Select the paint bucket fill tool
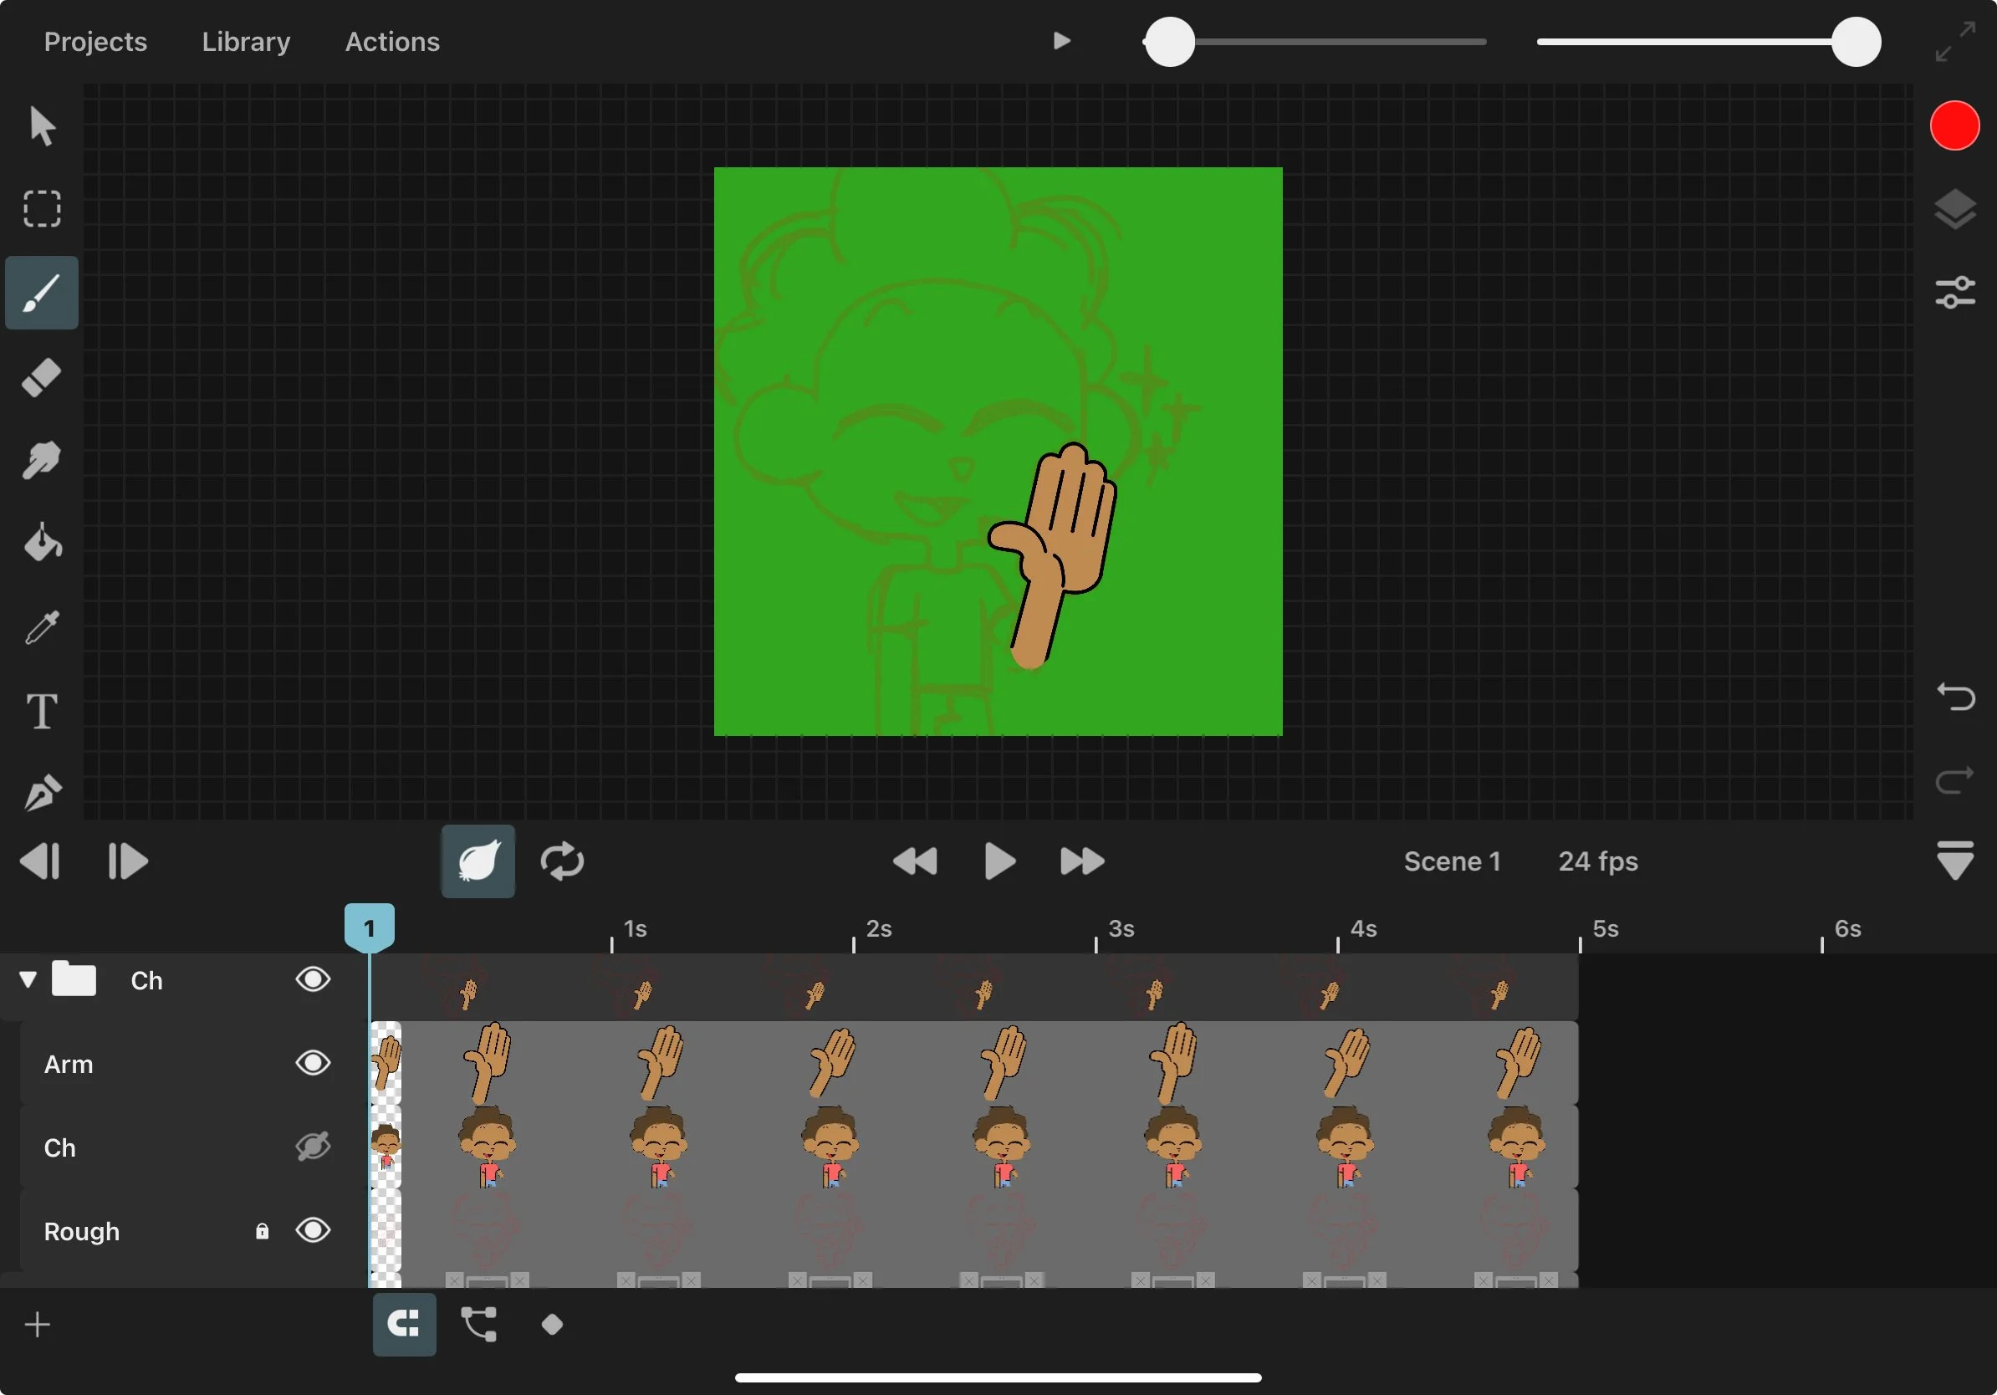Screen dimensions: 1997x1395 42,543
